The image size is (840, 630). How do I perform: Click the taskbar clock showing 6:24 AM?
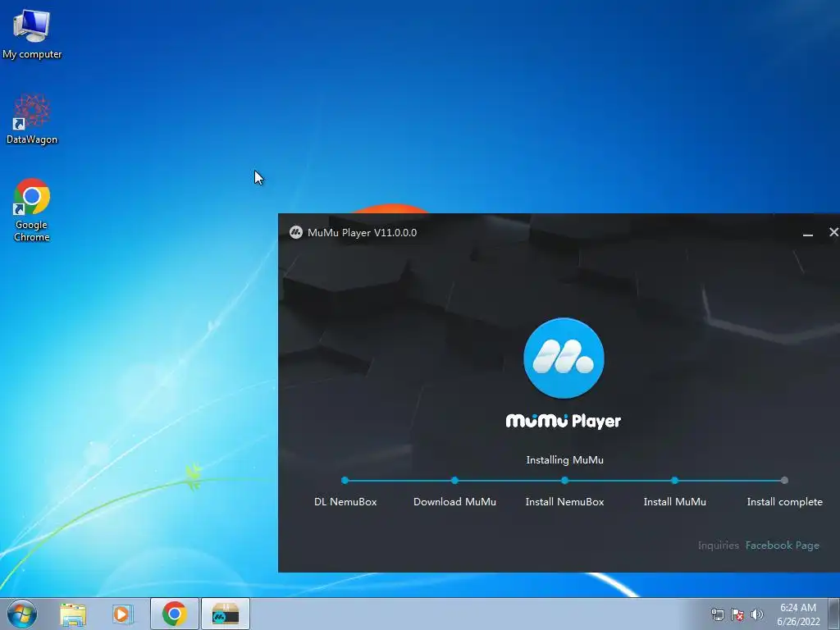(x=797, y=614)
